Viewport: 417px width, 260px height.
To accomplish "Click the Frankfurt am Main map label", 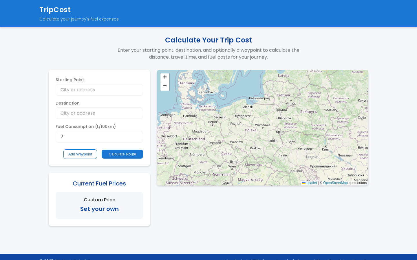I will [x=181, y=146].
